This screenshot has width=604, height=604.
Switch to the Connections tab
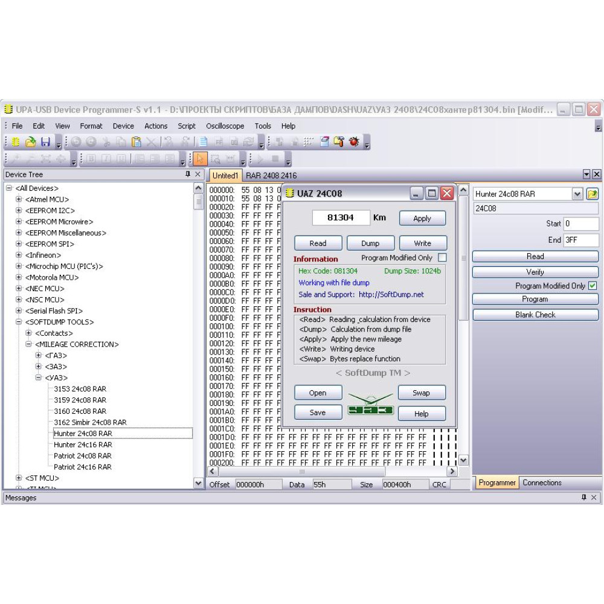(x=542, y=483)
